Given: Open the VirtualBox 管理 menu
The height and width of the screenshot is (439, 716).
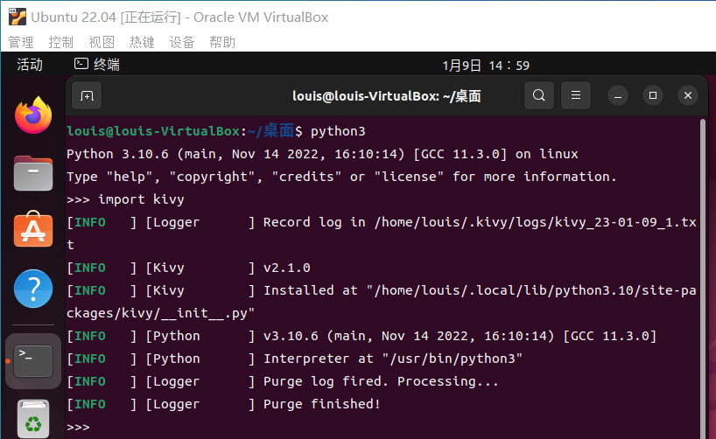Looking at the screenshot, I should coord(21,42).
